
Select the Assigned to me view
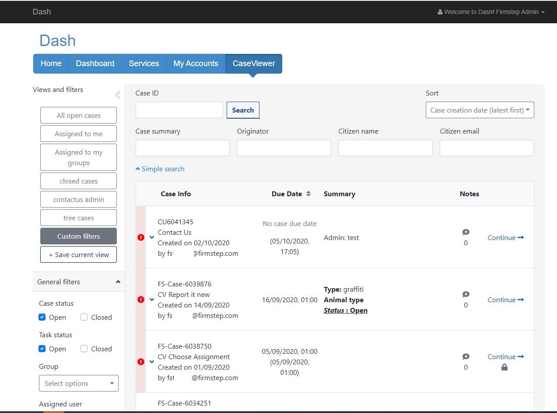point(79,134)
